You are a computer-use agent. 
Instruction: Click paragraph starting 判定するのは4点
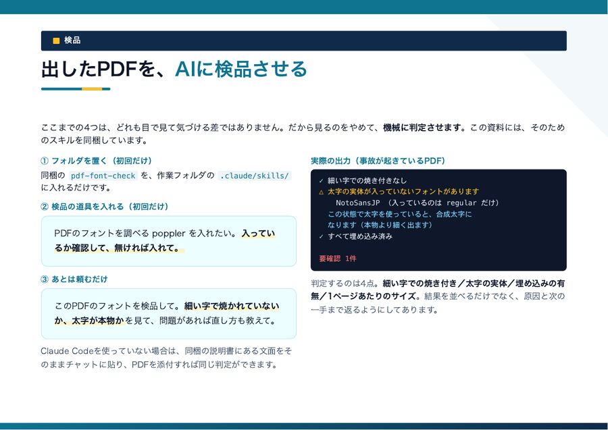coord(438,296)
